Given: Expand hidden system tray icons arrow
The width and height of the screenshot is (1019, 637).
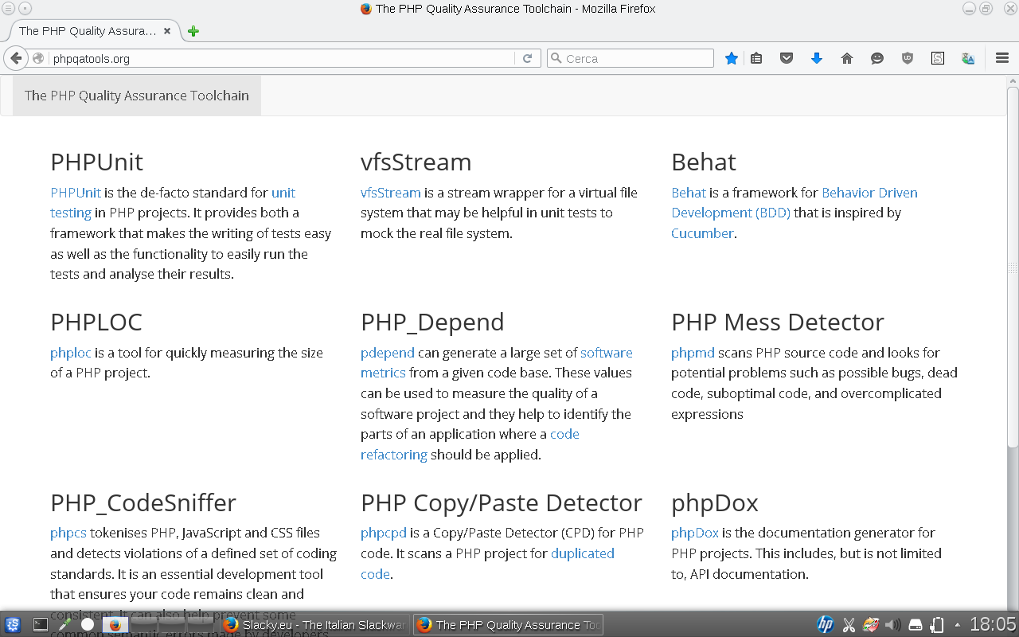Looking at the screenshot, I should 958,624.
